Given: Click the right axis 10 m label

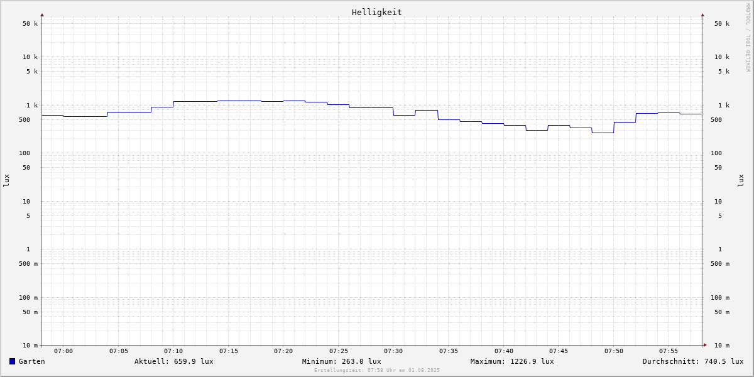Looking at the screenshot, I should coord(722,346).
